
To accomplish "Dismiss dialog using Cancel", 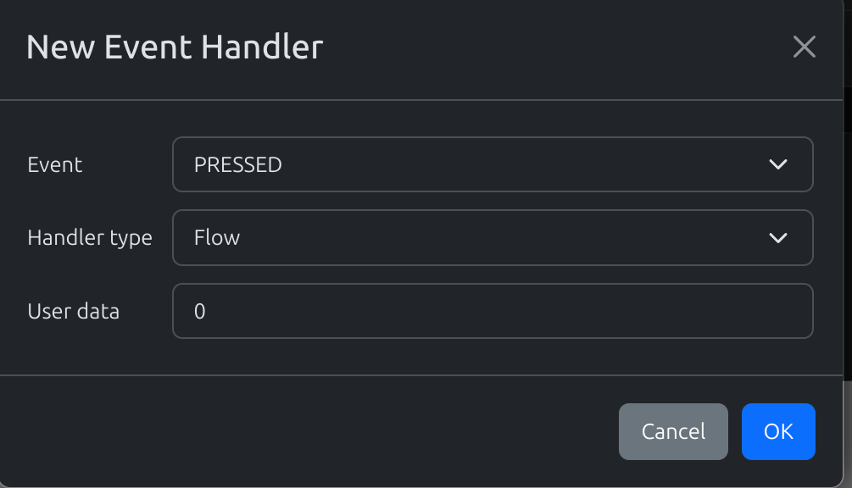I will [673, 431].
